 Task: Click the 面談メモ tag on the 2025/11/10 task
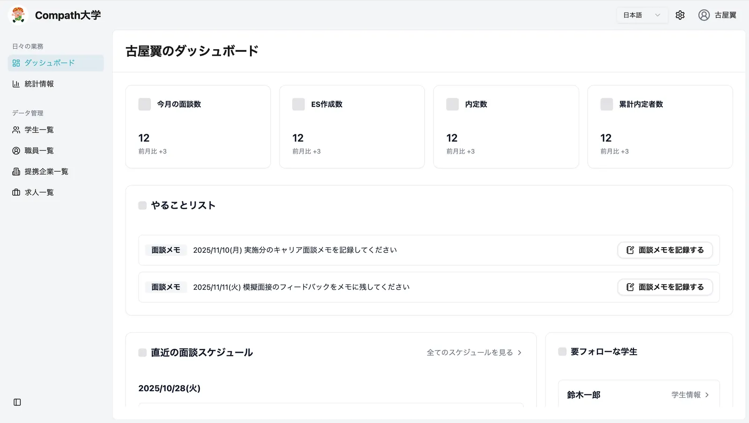(x=166, y=250)
